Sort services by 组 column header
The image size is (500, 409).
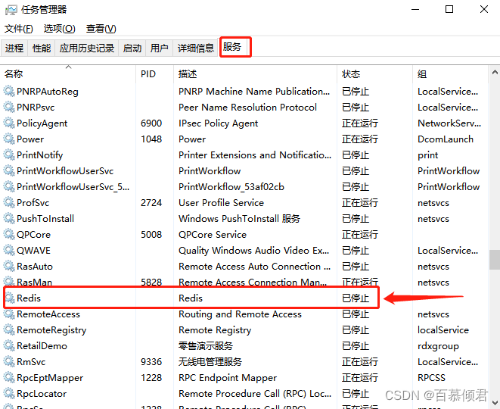tap(450, 74)
